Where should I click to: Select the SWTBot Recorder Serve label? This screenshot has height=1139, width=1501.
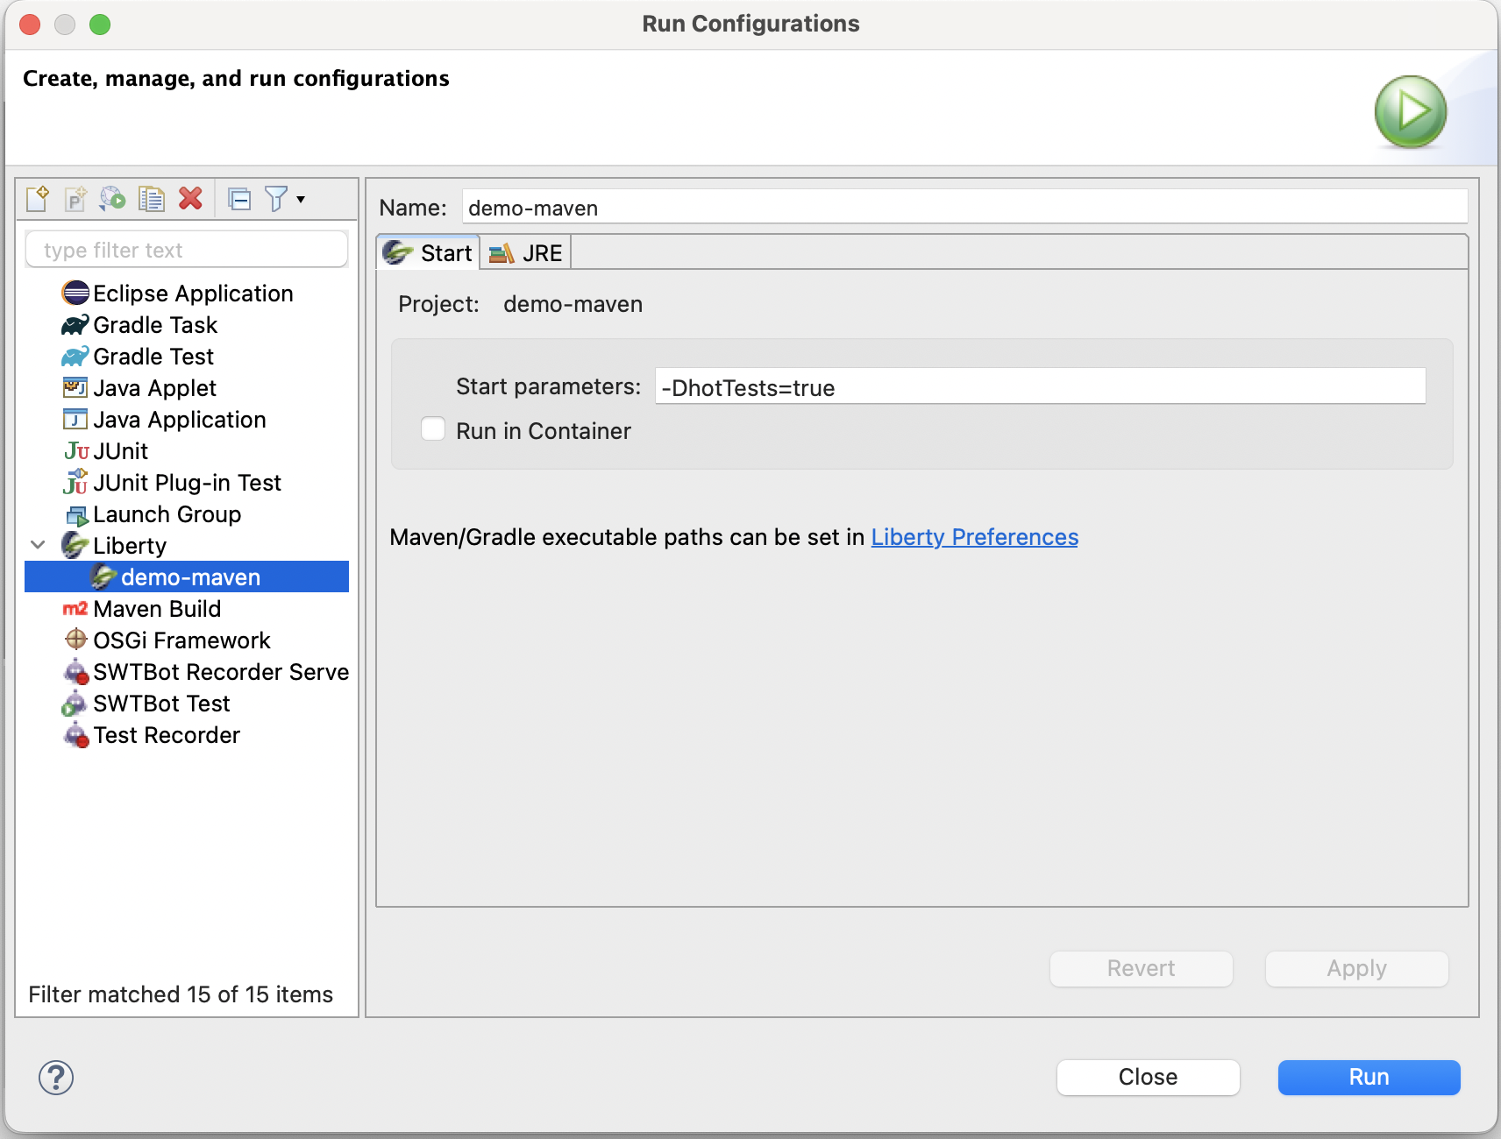coord(221,672)
